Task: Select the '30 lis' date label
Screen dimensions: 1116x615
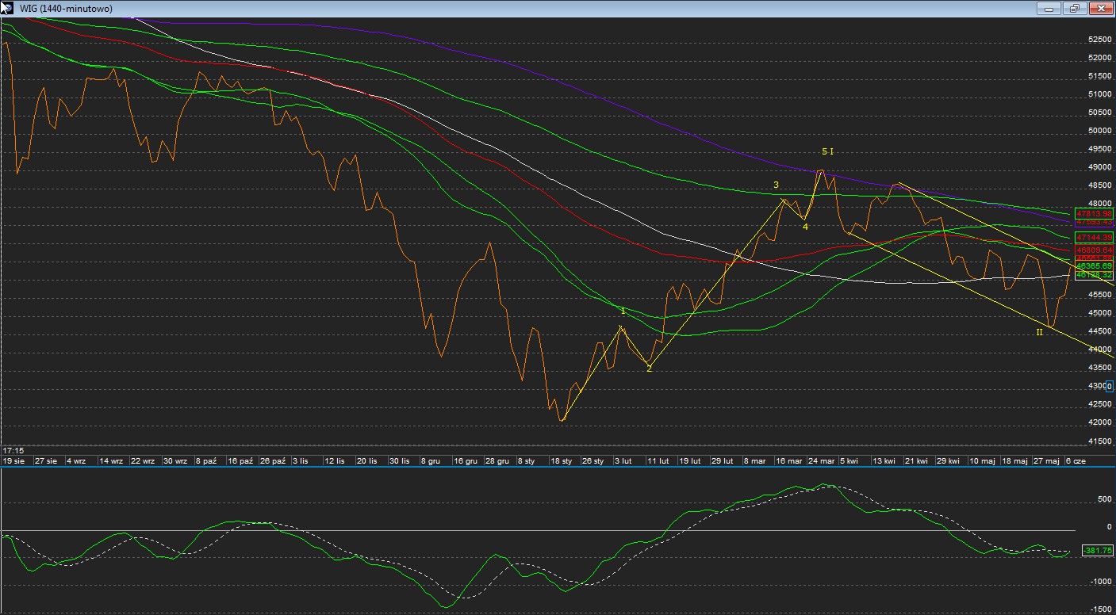Action: [399, 460]
